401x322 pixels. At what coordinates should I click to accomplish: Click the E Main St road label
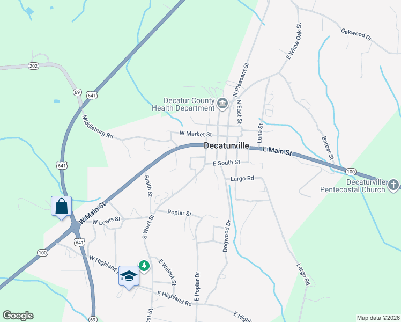(x=277, y=151)
